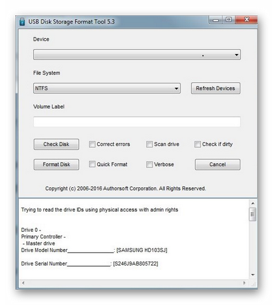Viewport: 276px width, 305px height.
Task: Click the horizontal scroll left arrow
Action: click(x=23, y=283)
